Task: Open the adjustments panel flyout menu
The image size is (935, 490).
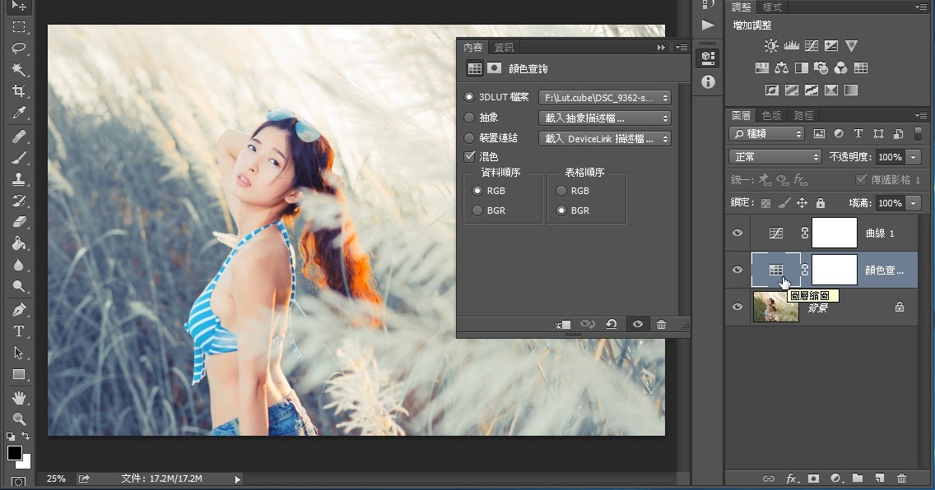Action: (921, 7)
